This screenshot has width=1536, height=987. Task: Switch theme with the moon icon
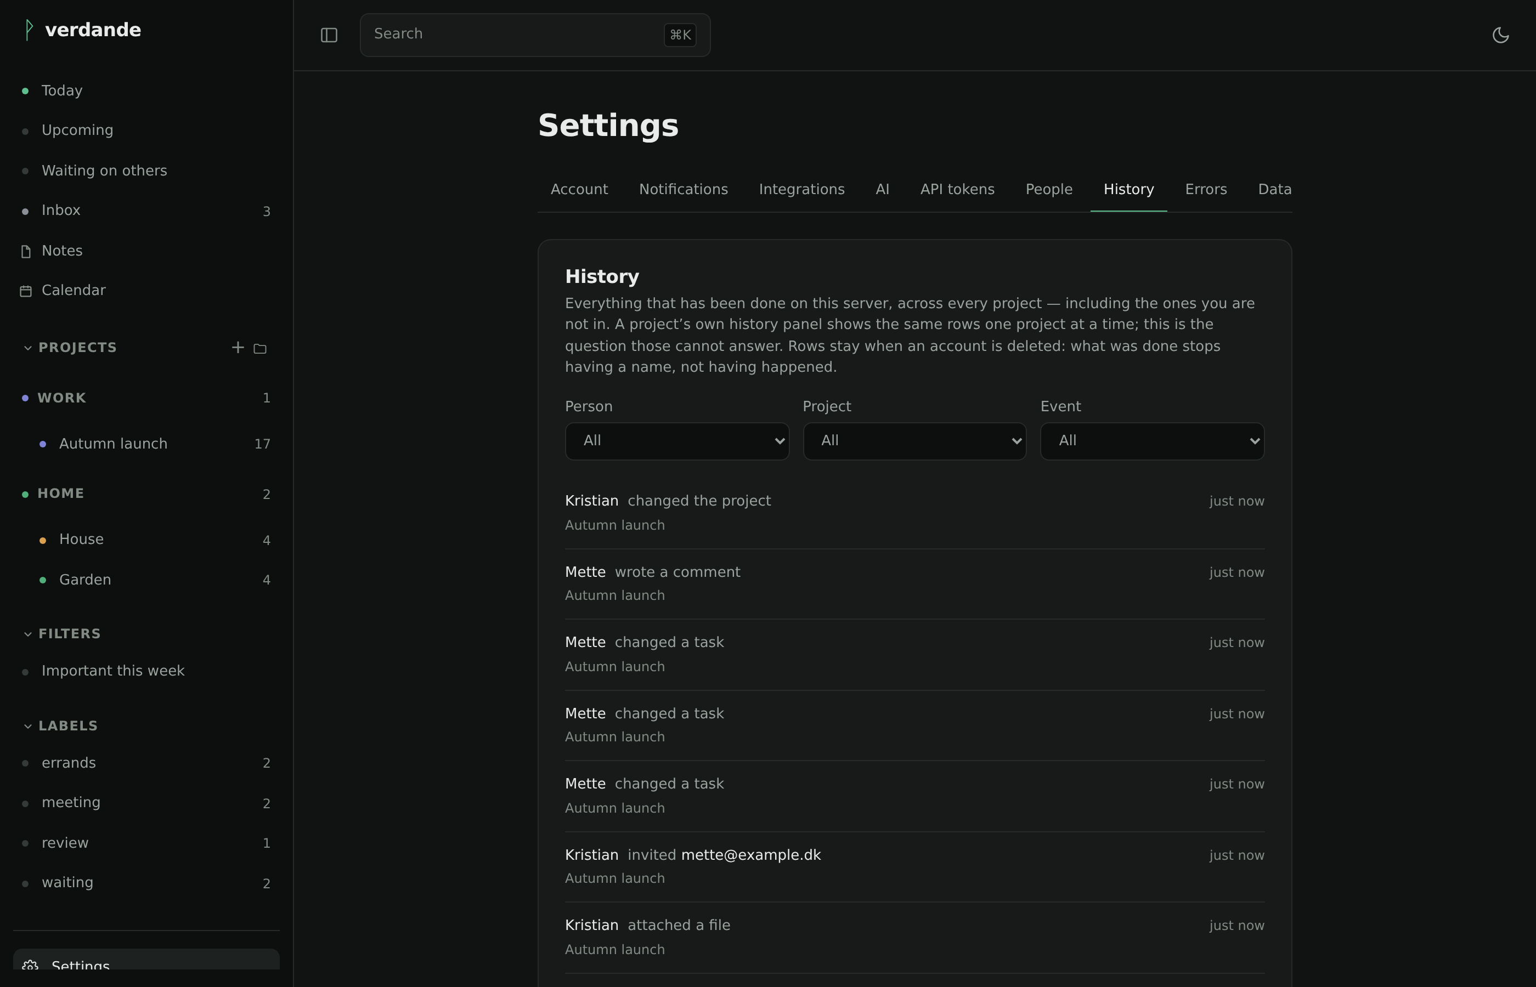click(1501, 35)
